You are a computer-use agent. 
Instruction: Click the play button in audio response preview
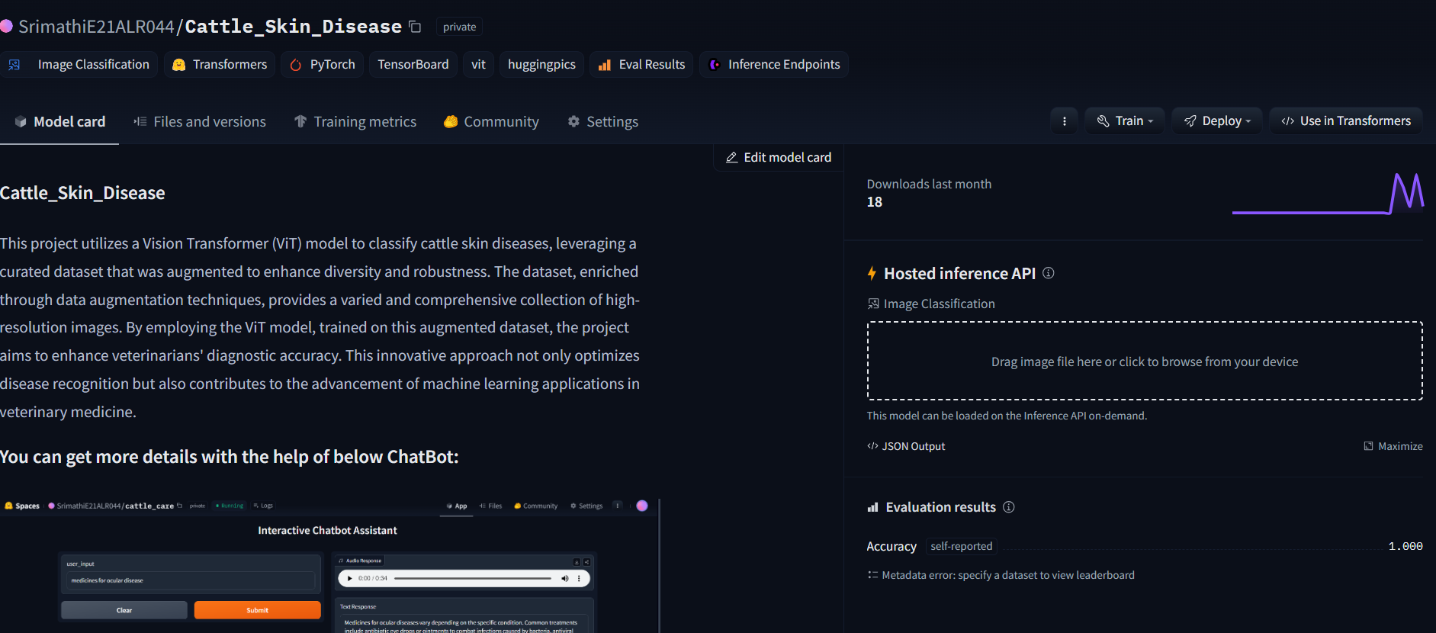pos(350,578)
